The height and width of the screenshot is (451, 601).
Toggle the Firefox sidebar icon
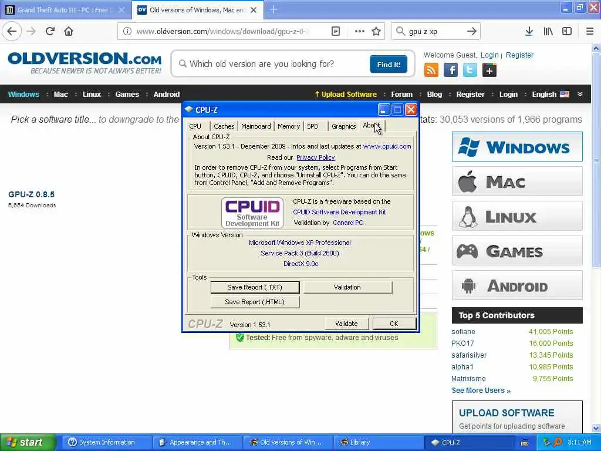click(x=567, y=32)
